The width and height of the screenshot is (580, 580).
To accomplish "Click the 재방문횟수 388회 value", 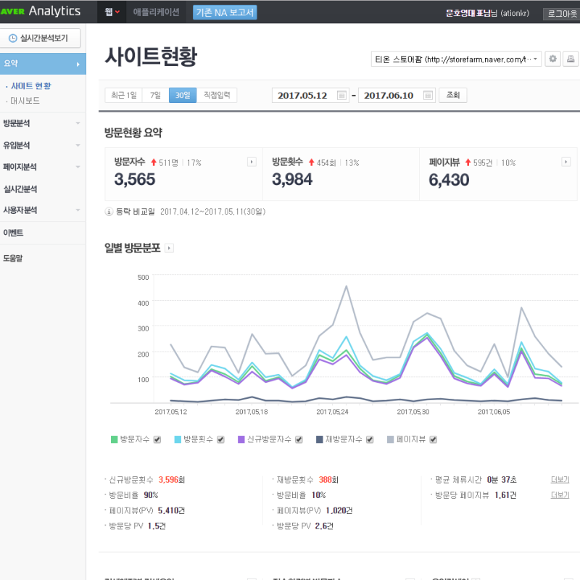I will pos(328,480).
